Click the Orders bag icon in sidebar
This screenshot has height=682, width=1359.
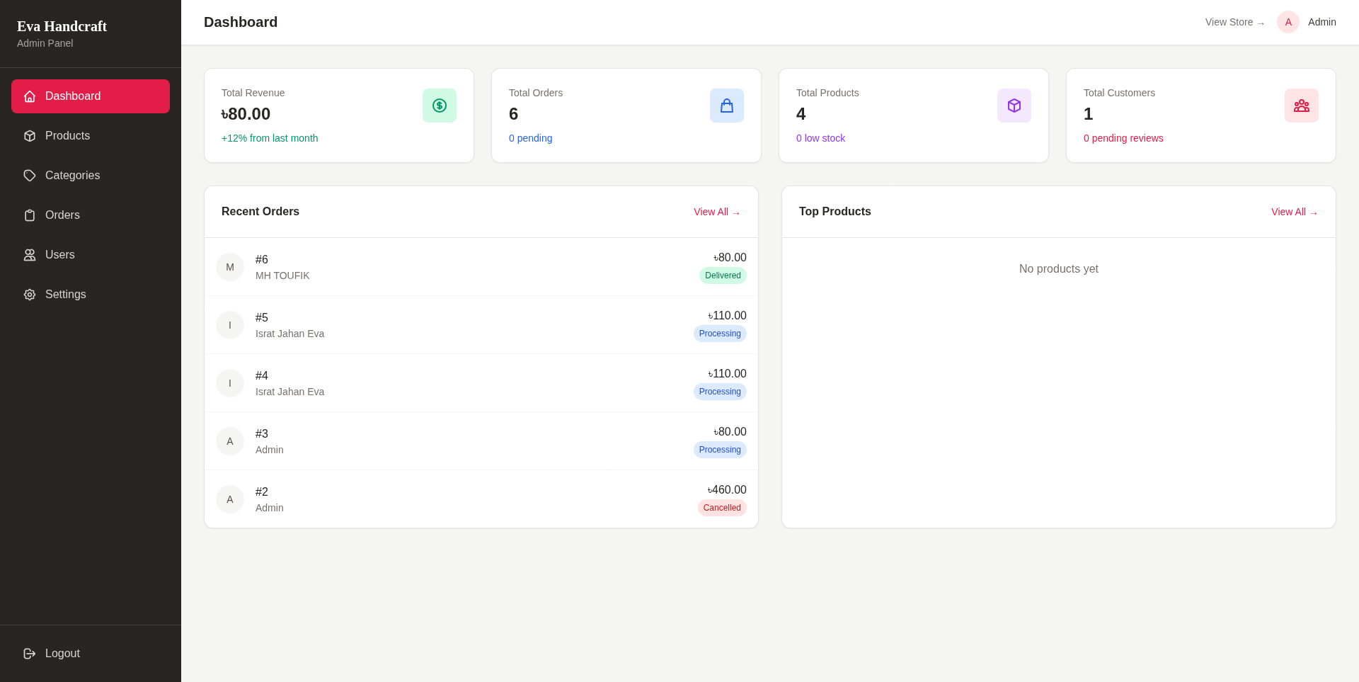click(30, 215)
